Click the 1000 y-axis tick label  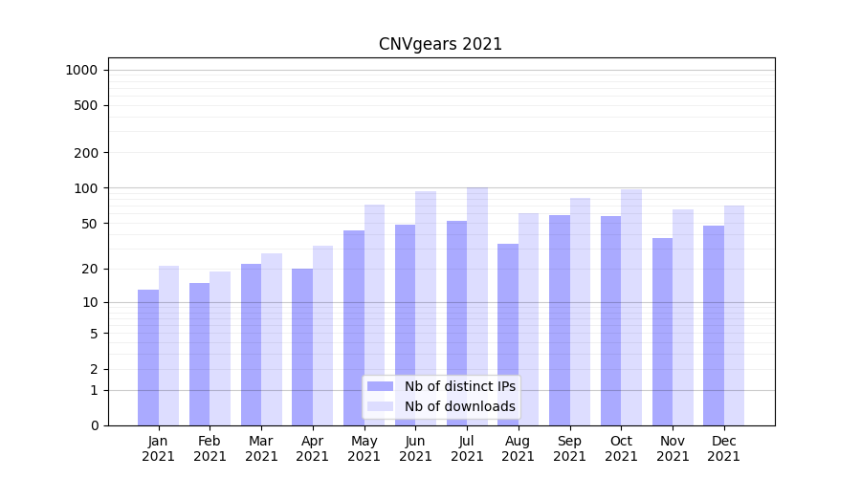[x=81, y=70]
